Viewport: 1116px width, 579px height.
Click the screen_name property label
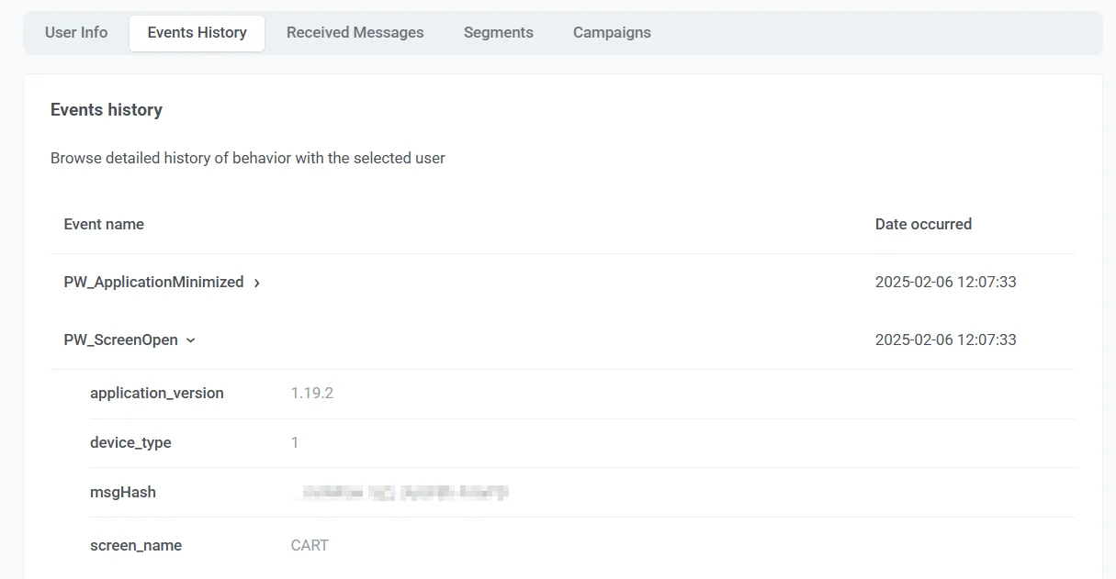[x=136, y=545]
